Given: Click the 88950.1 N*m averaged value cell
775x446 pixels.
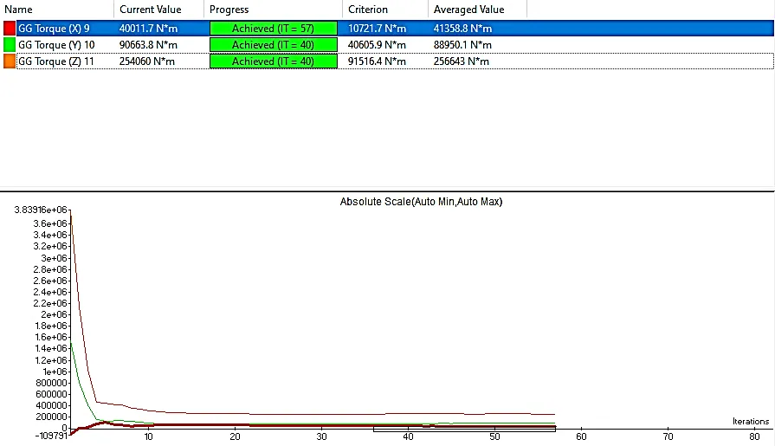Looking at the screenshot, I should point(462,45).
